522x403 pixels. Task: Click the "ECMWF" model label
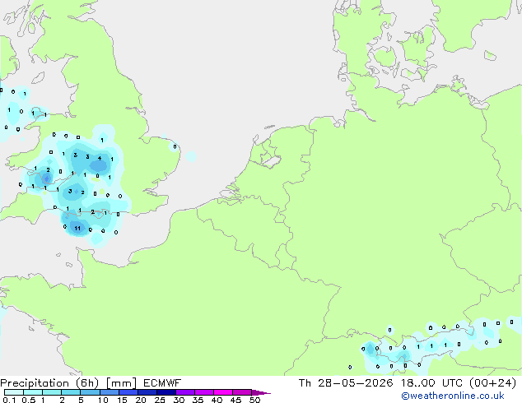click(162, 383)
